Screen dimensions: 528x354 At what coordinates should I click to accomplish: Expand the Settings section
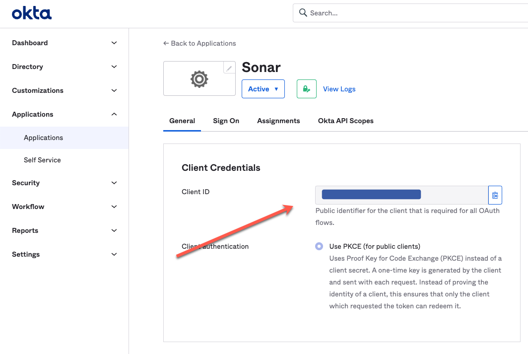click(x=65, y=254)
